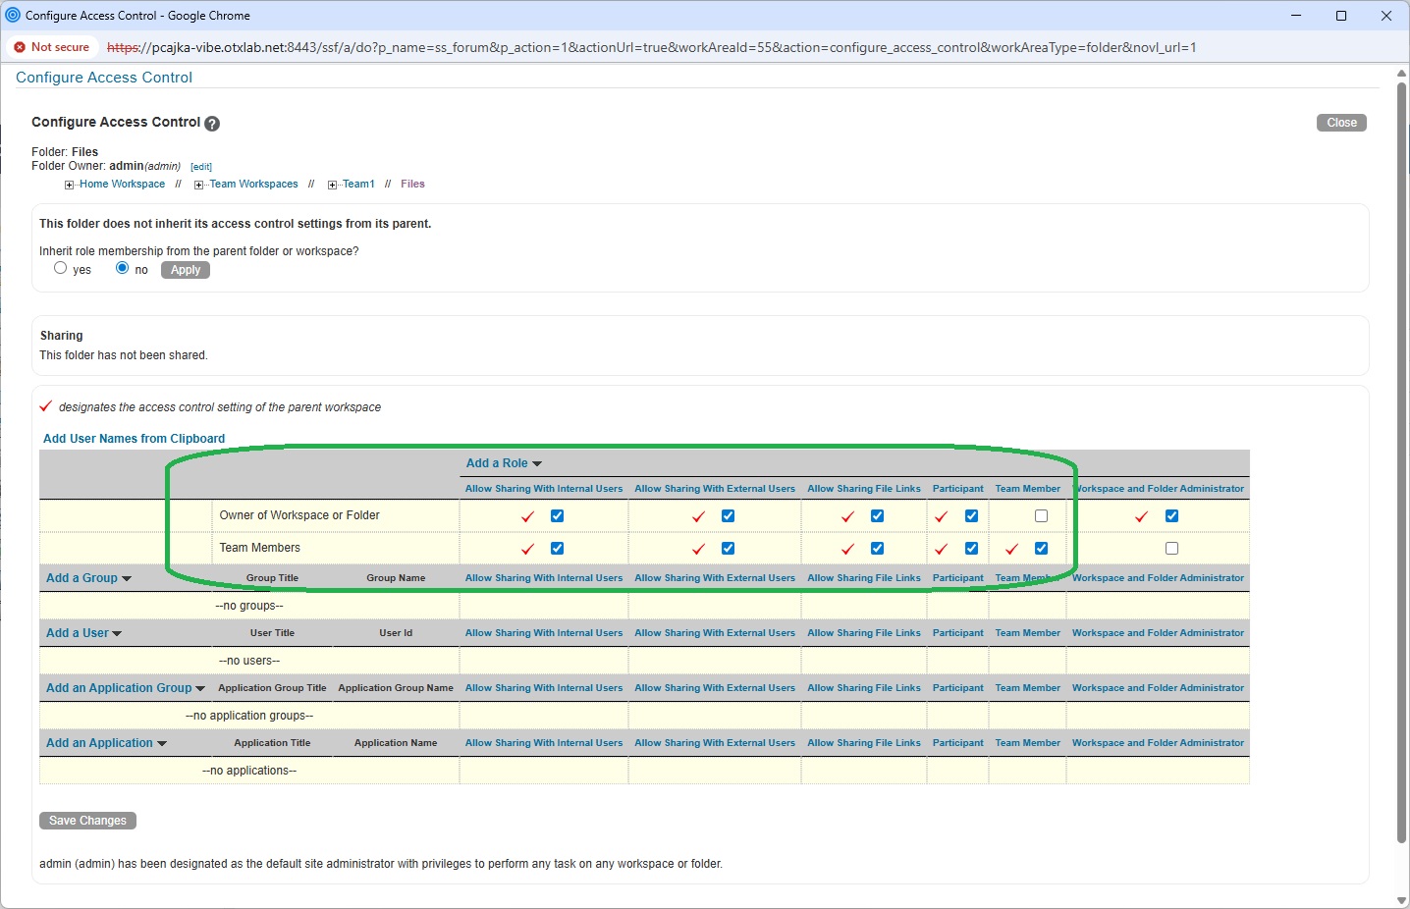
Task: Click the help question mark icon
Action: point(212,124)
